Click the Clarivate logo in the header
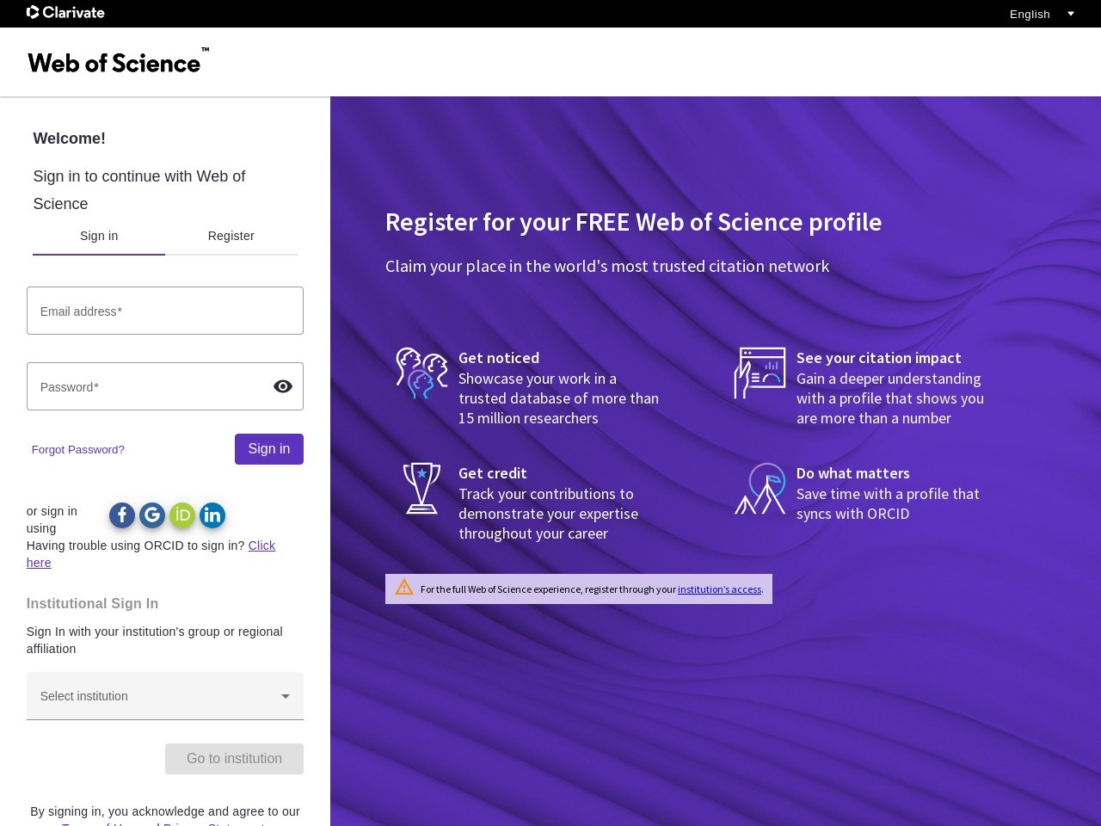Screen dimensions: 1101x826 click(x=65, y=13)
